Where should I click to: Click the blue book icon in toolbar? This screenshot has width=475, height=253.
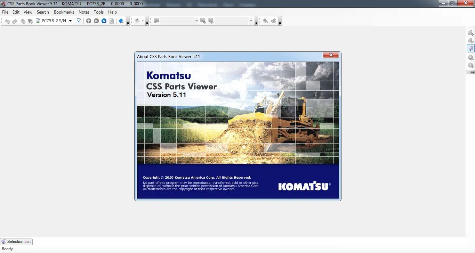click(x=121, y=21)
